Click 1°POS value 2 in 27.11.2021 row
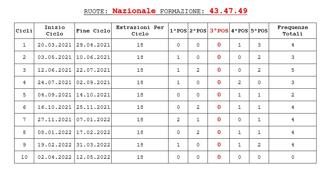The height and width of the screenshot is (172, 323). (x=178, y=120)
